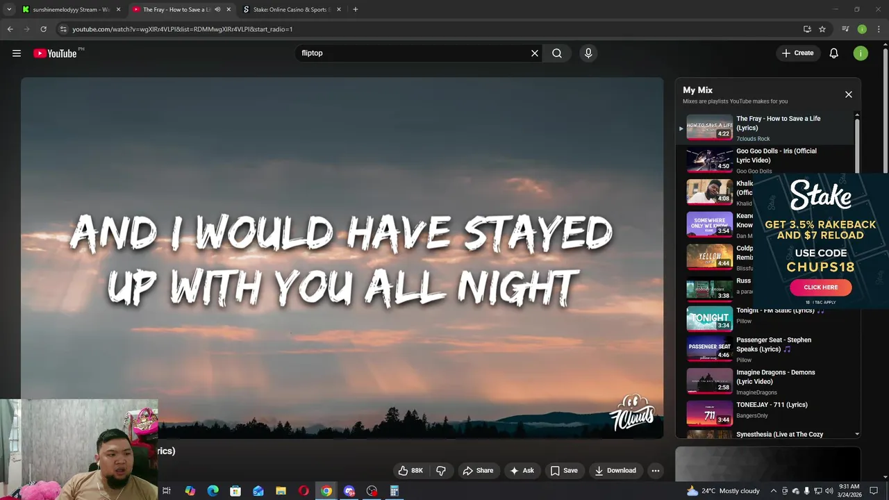Open Chrome media controls icon
The width and height of the screenshot is (889, 500).
point(845,29)
